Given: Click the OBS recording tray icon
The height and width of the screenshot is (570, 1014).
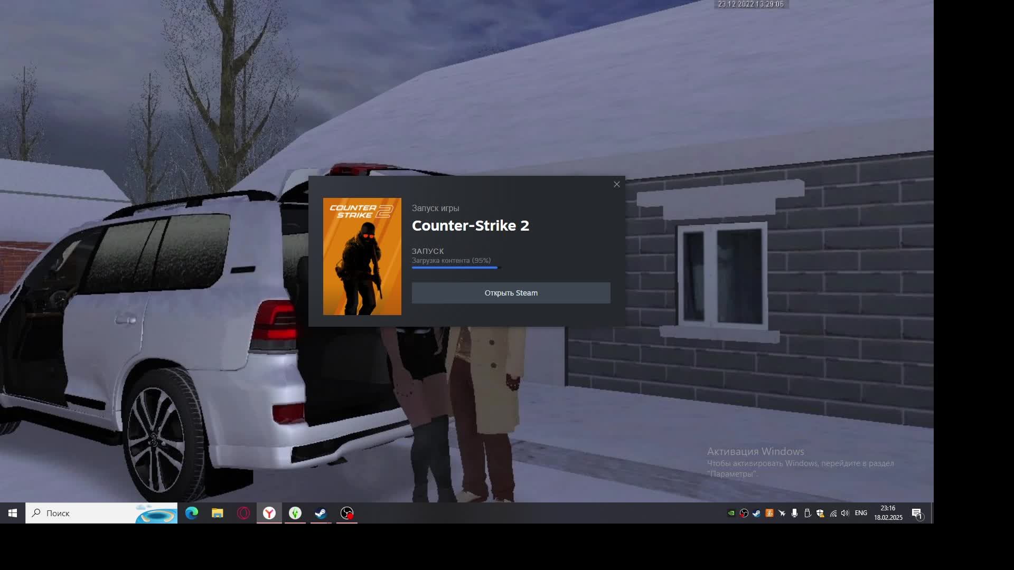Looking at the screenshot, I should (x=744, y=513).
